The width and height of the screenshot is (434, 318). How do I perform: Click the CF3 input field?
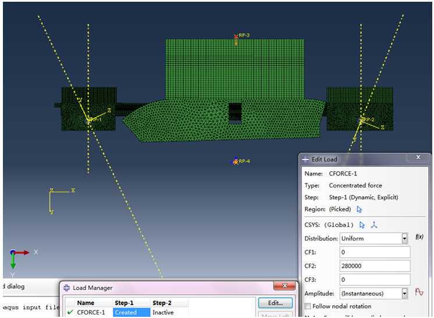coord(375,280)
